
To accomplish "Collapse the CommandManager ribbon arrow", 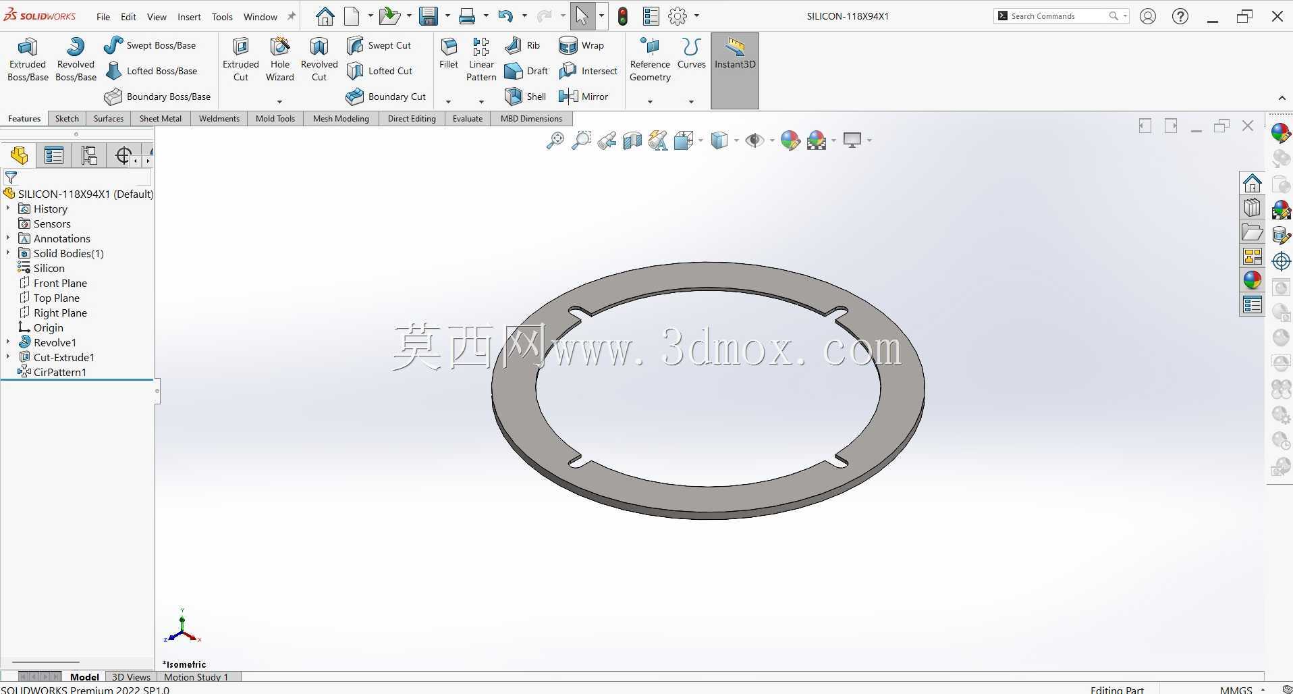I will tap(1282, 99).
